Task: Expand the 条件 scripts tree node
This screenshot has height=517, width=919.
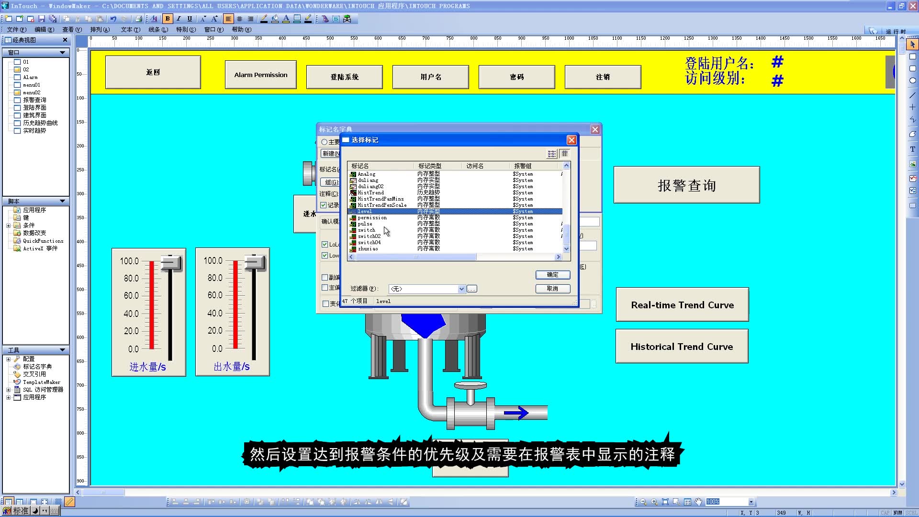Action: pyautogui.click(x=8, y=225)
